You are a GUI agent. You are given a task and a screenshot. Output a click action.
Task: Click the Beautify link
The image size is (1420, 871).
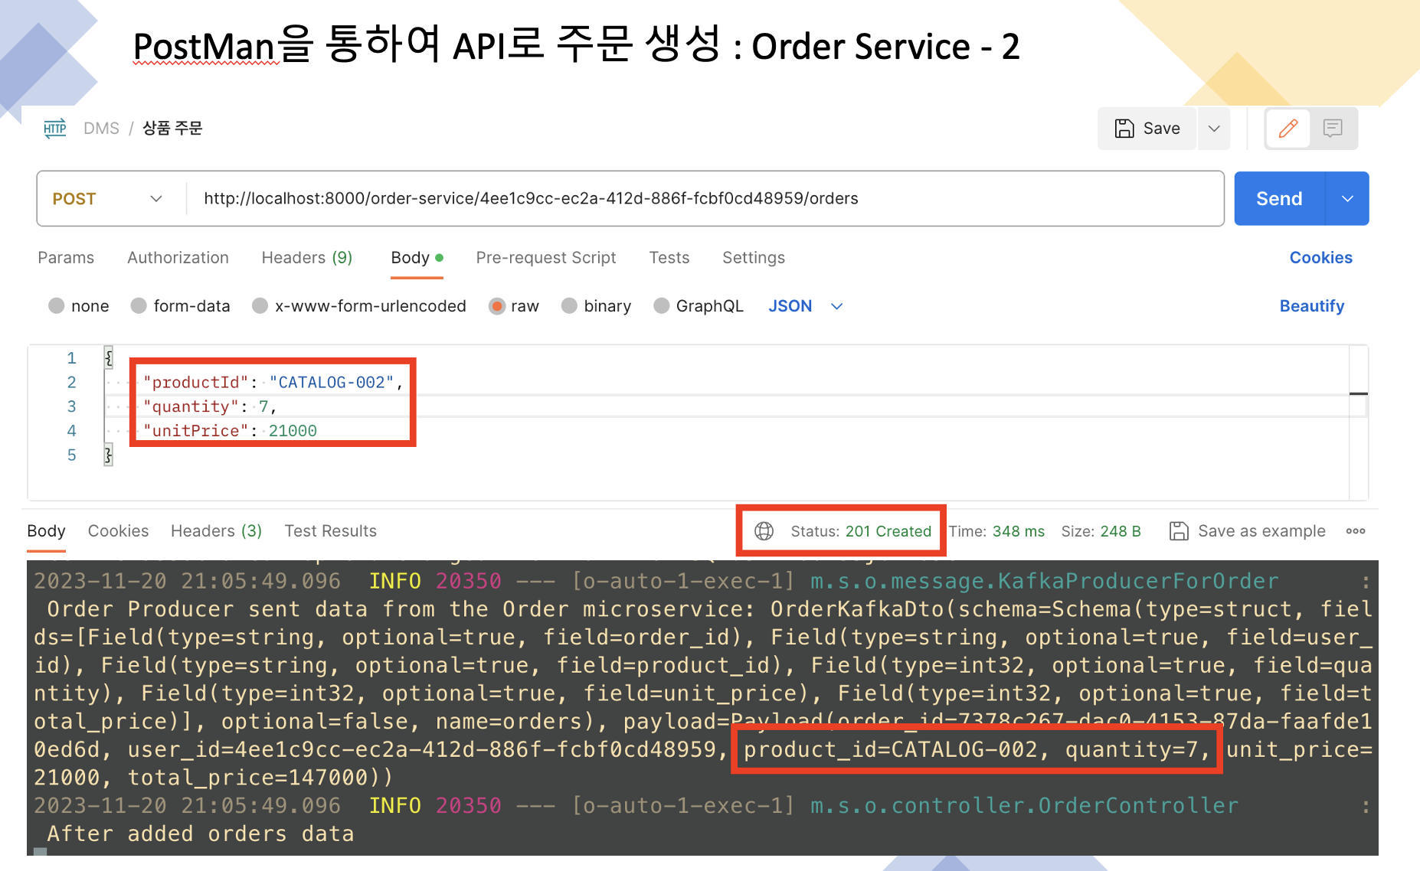[1311, 306]
